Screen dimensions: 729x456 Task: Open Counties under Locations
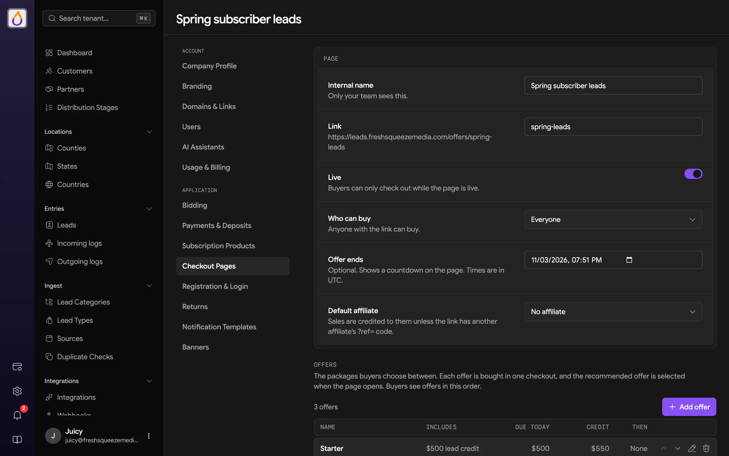point(99,148)
